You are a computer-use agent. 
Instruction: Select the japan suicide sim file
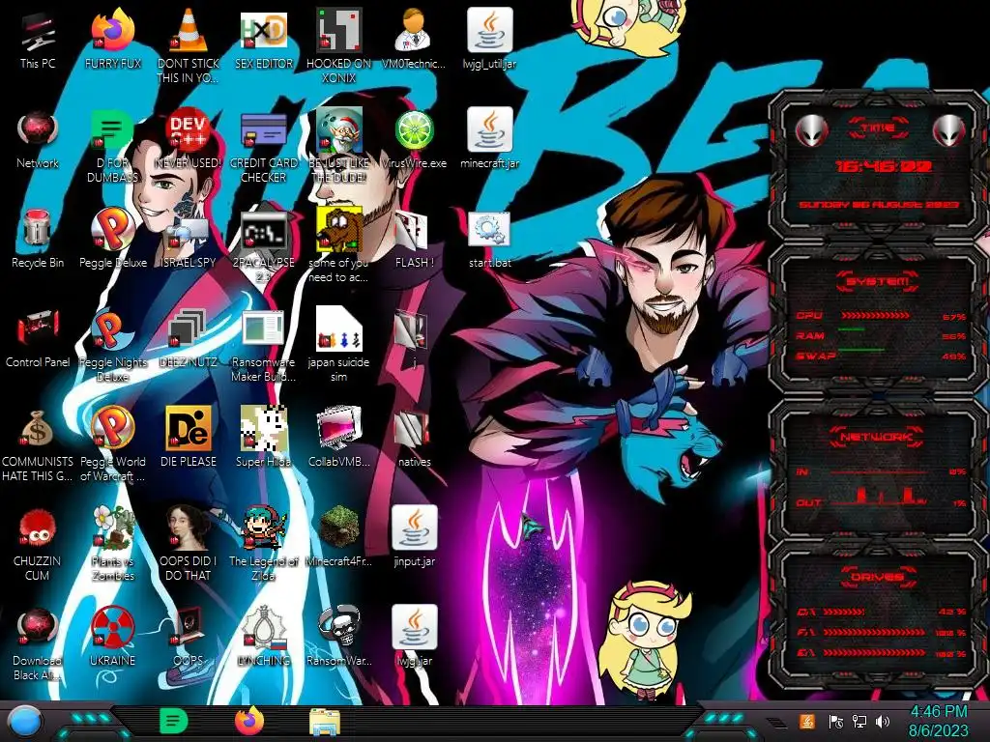pyautogui.click(x=339, y=329)
